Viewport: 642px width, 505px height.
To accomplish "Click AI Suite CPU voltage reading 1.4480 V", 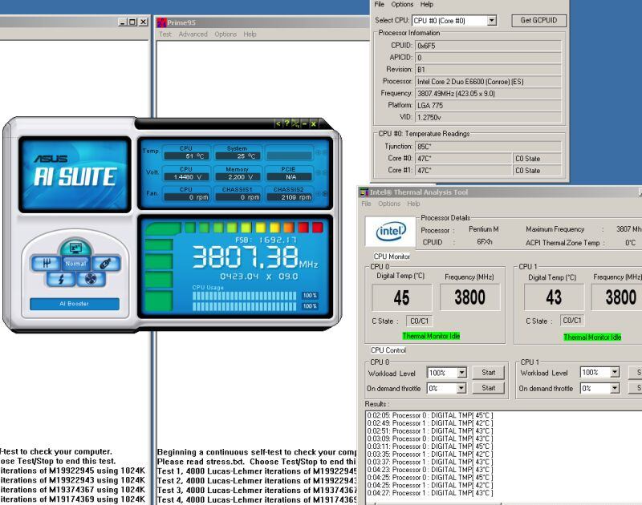I will tap(187, 177).
